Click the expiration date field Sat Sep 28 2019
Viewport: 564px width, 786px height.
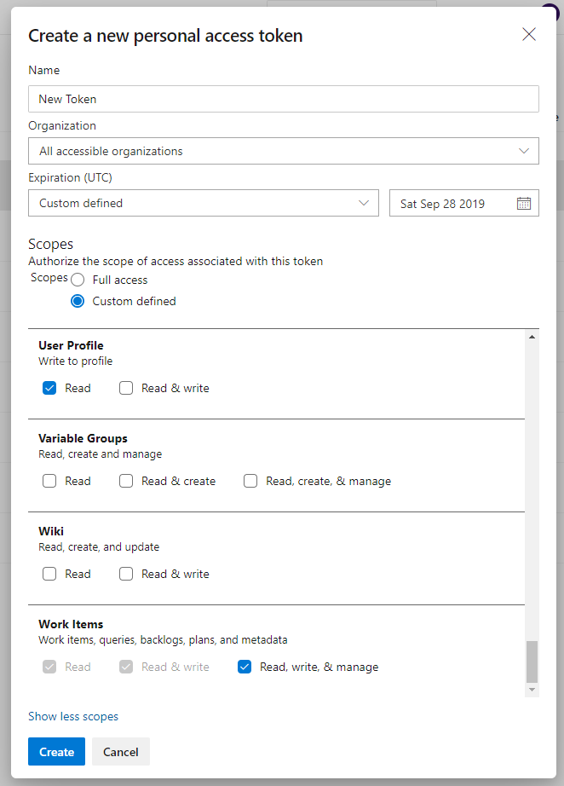(452, 204)
